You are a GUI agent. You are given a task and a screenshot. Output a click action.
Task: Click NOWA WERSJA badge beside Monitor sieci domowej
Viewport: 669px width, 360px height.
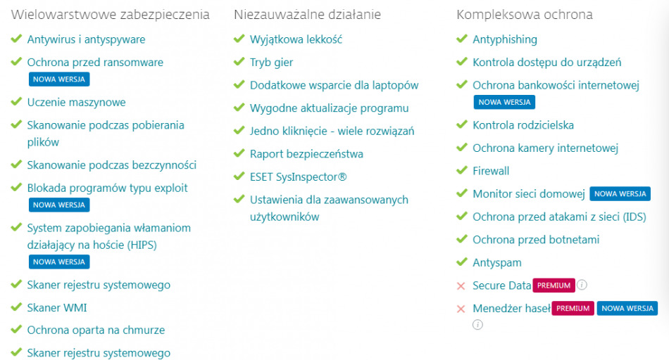point(620,194)
